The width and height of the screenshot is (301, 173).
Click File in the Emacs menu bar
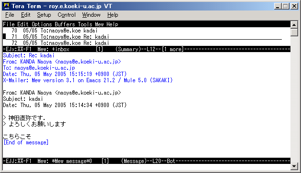click(x=9, y=24)
